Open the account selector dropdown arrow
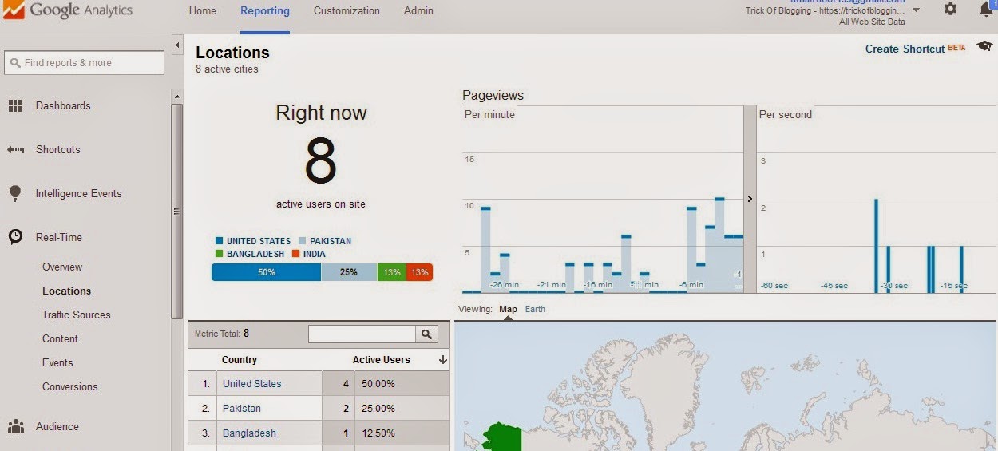998x451 pixels. click(x=916, y=10)
